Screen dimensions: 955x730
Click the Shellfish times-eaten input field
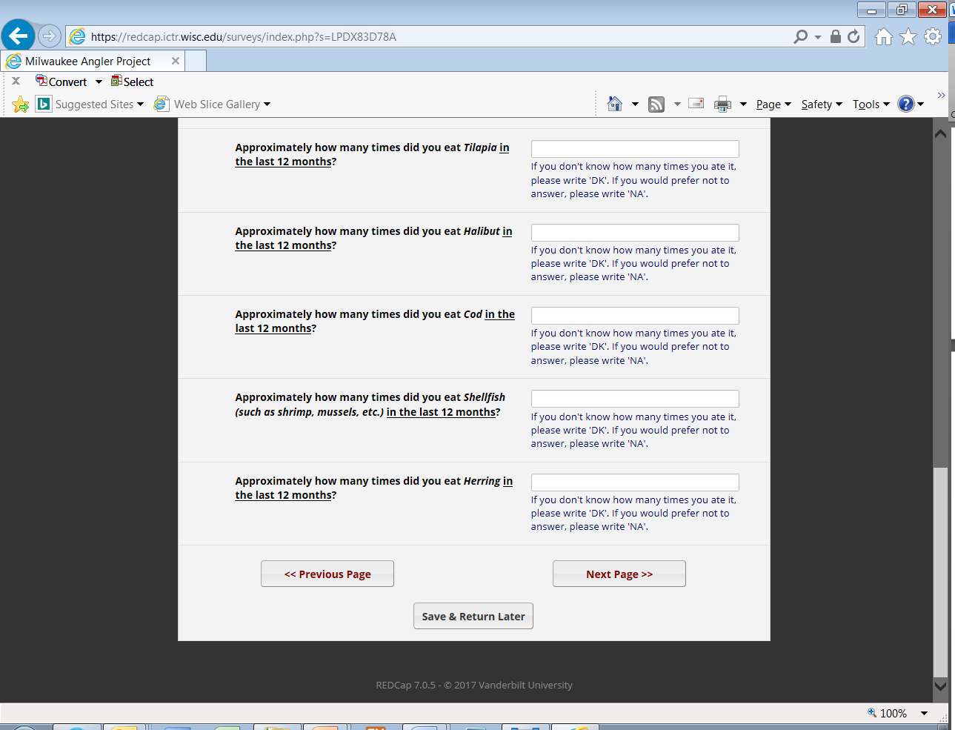635,399
